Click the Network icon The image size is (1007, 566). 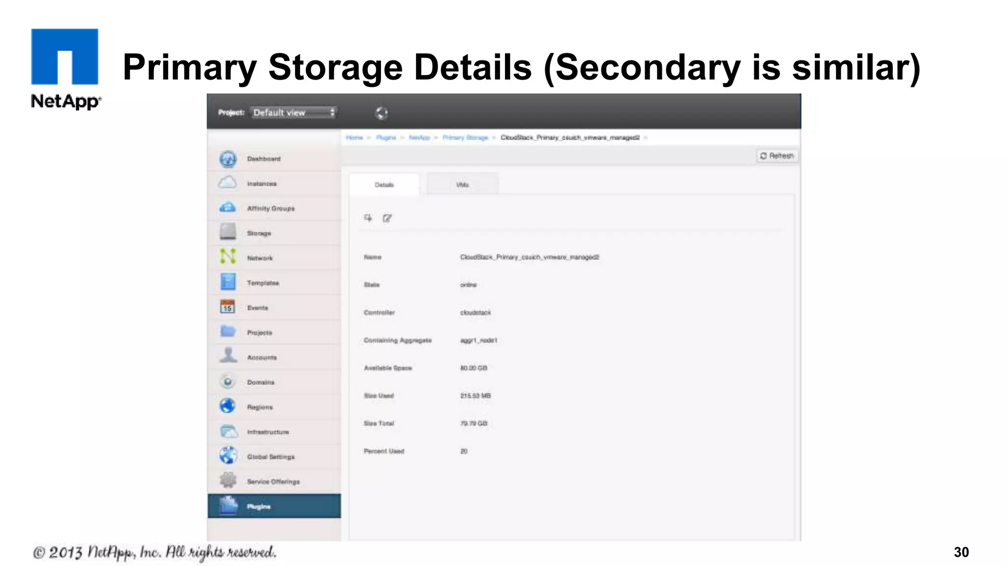pyautogui.click(x=228, y=256)
